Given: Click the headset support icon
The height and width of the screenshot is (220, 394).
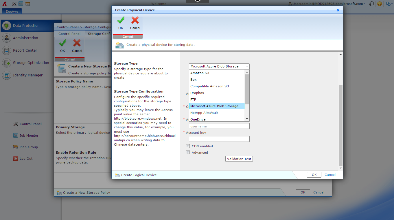Looking at the screenshot, I should (372, 4).
